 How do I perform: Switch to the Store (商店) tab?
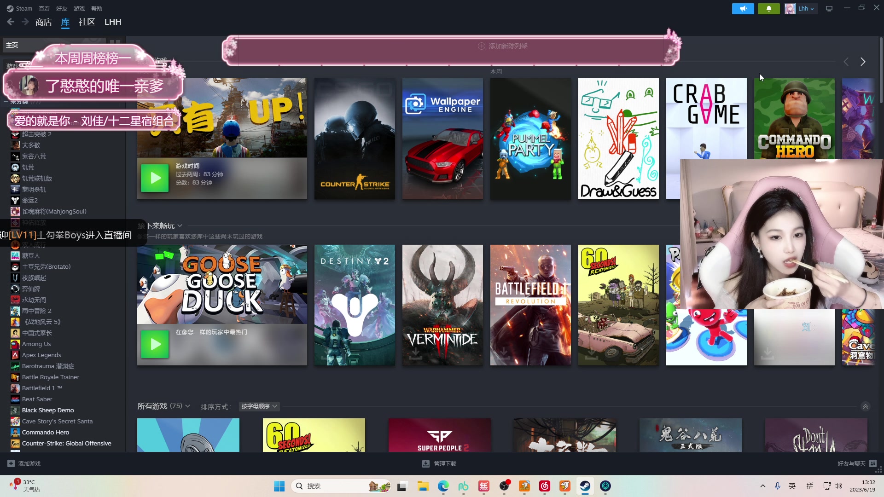(44, 22)
